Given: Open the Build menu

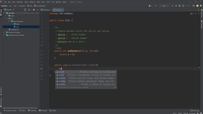Looking at the screenshot, I should (x=38, y=2).
